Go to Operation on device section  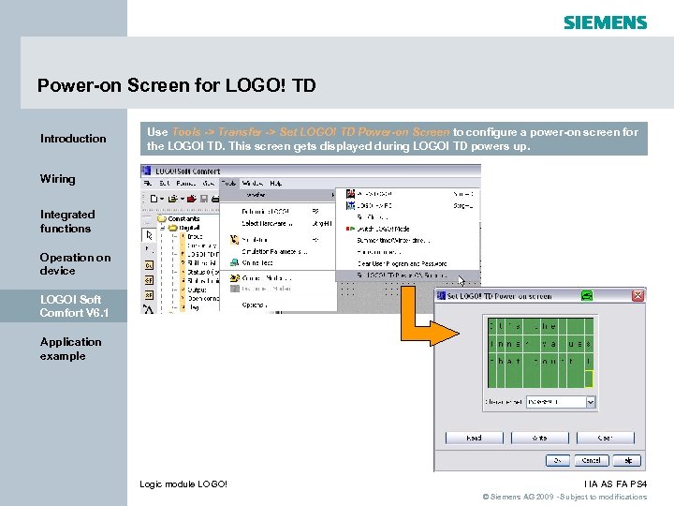coord(75,263)
